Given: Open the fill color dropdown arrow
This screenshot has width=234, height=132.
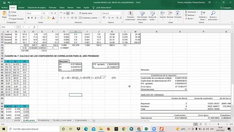Looking at the screenshot, I should [50, 18].
